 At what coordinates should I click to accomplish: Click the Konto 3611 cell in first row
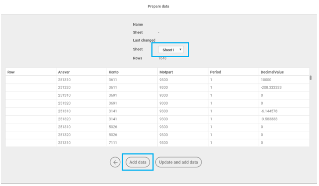(x=114, y=80)
